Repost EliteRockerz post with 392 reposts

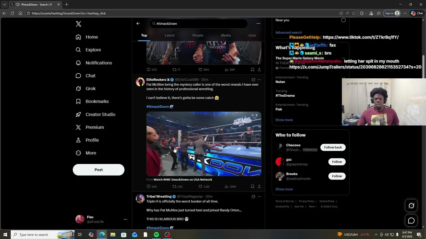(177, 187)
